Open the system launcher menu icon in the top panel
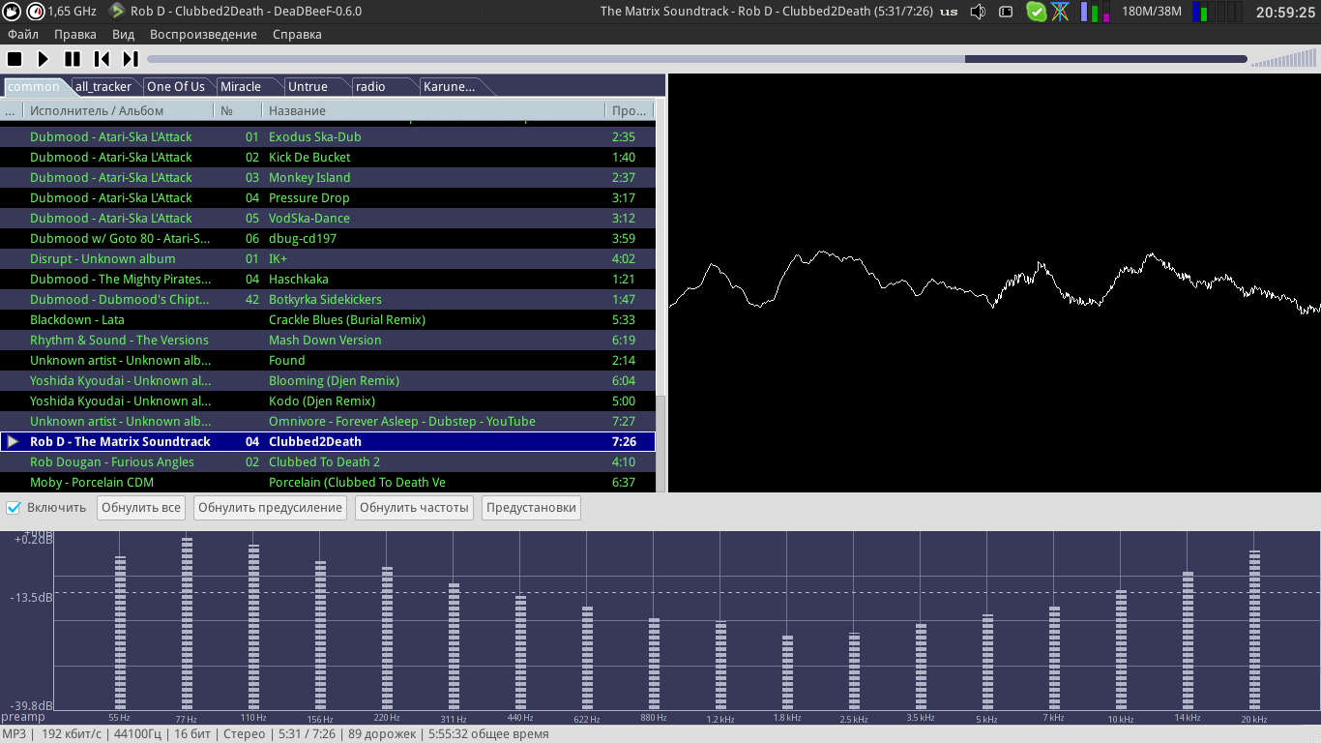This screenshot has width=1321, height=743. [10, 12]
